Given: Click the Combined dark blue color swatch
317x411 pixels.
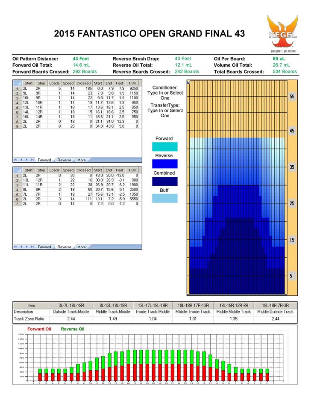Looking at the screenshot, I should pos(165,182).
